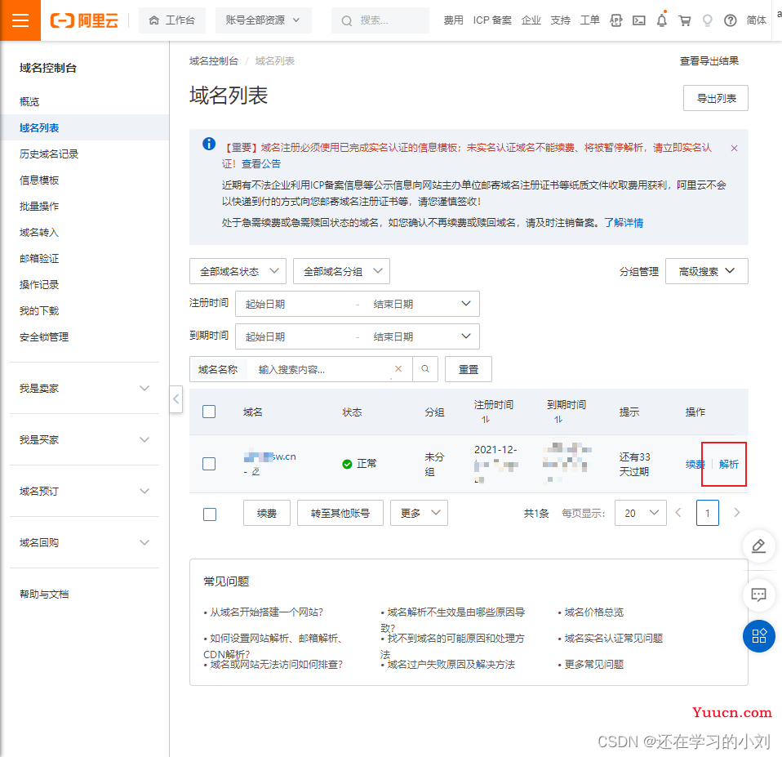Expand the 域名回购 sidebar section
Image resolution: width=782 pixels, height=757 pixels.
(x=84, y=542)
